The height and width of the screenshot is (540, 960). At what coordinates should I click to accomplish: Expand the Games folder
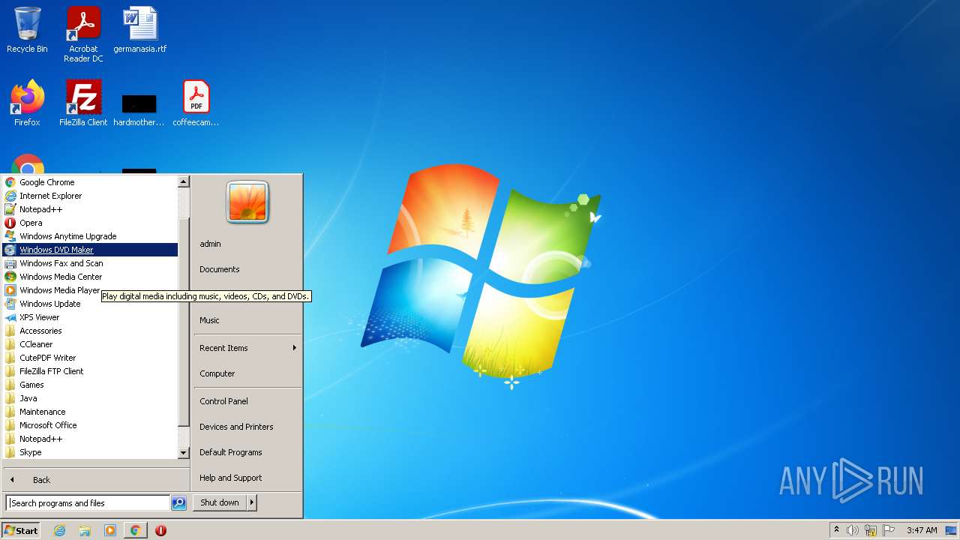[x=90, y=385]
